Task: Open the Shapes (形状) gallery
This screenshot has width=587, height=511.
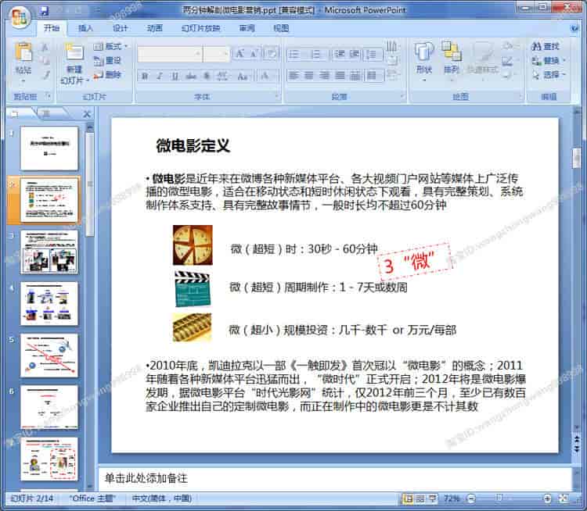Action: pos(423,60)
